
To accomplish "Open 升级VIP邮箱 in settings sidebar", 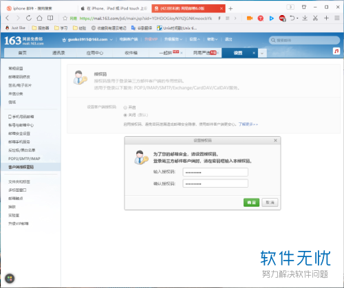I will 19,223.
